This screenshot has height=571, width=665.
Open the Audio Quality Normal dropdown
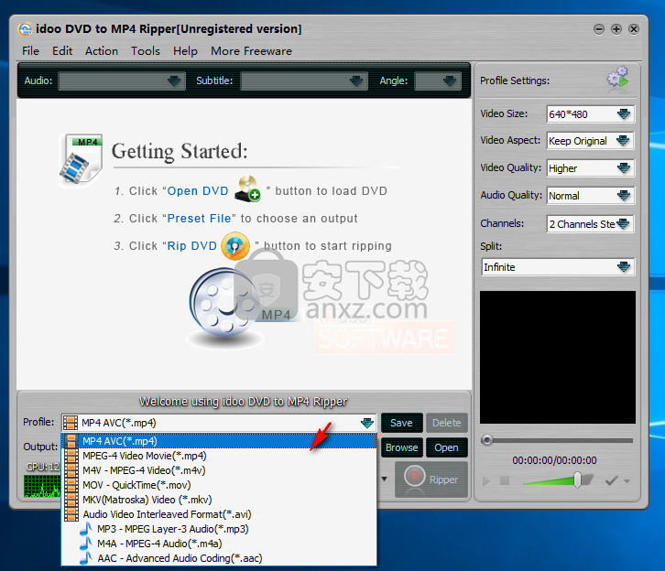pos(591,196)
